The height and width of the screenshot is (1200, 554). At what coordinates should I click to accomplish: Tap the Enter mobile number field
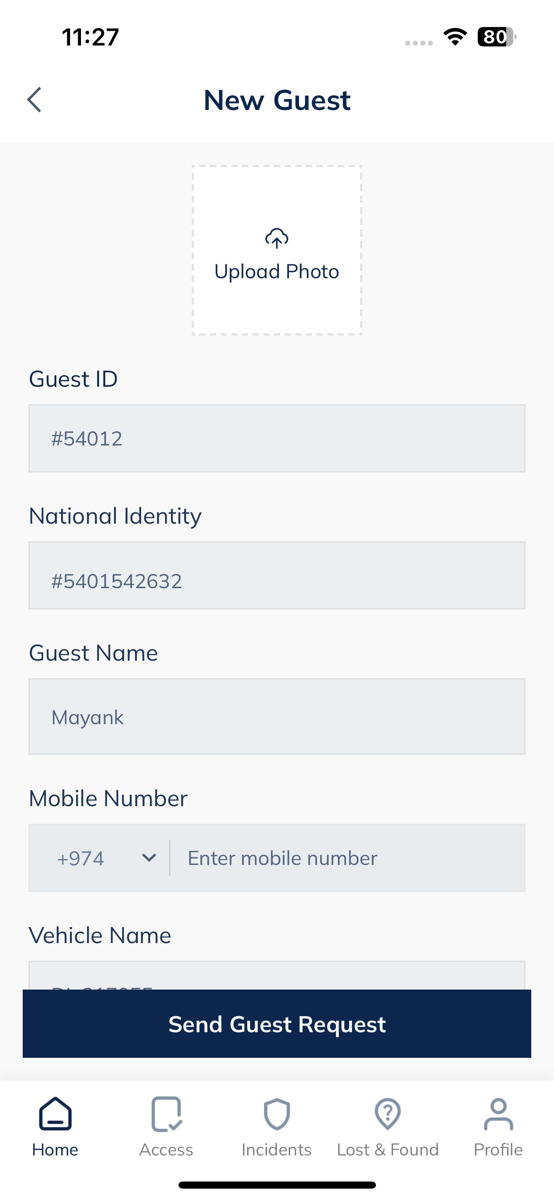pos(348,858)
